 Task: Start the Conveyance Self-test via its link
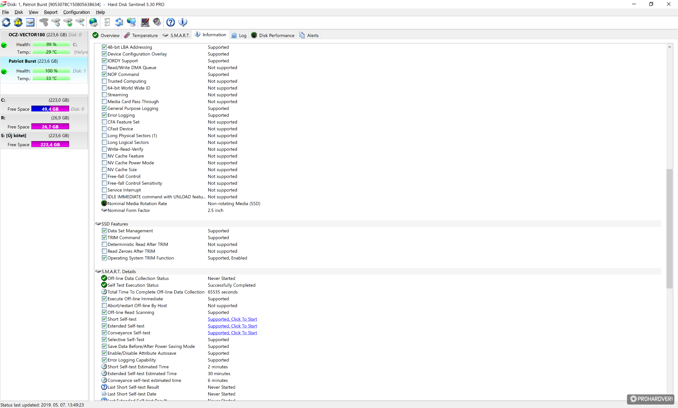(232, 333)
